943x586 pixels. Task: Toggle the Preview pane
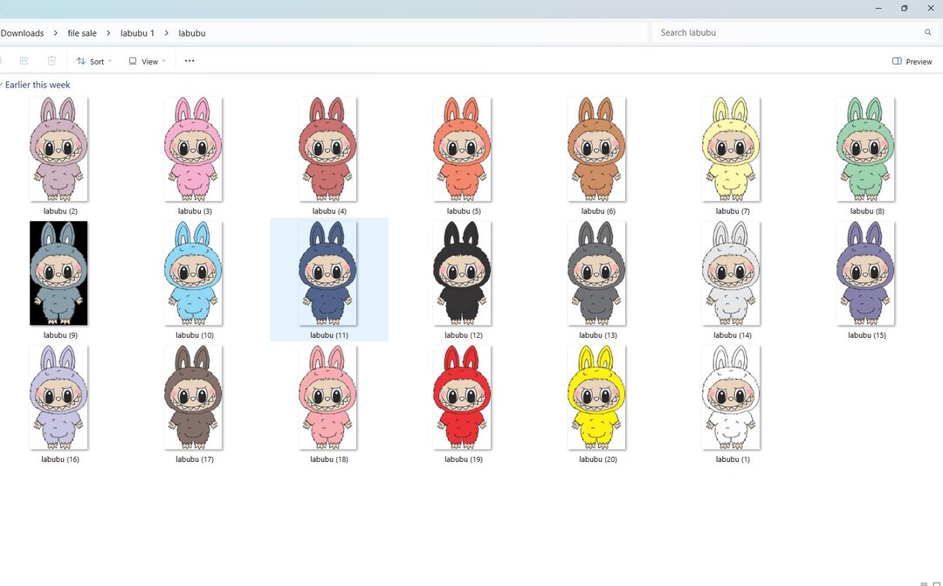pos(912,61)
